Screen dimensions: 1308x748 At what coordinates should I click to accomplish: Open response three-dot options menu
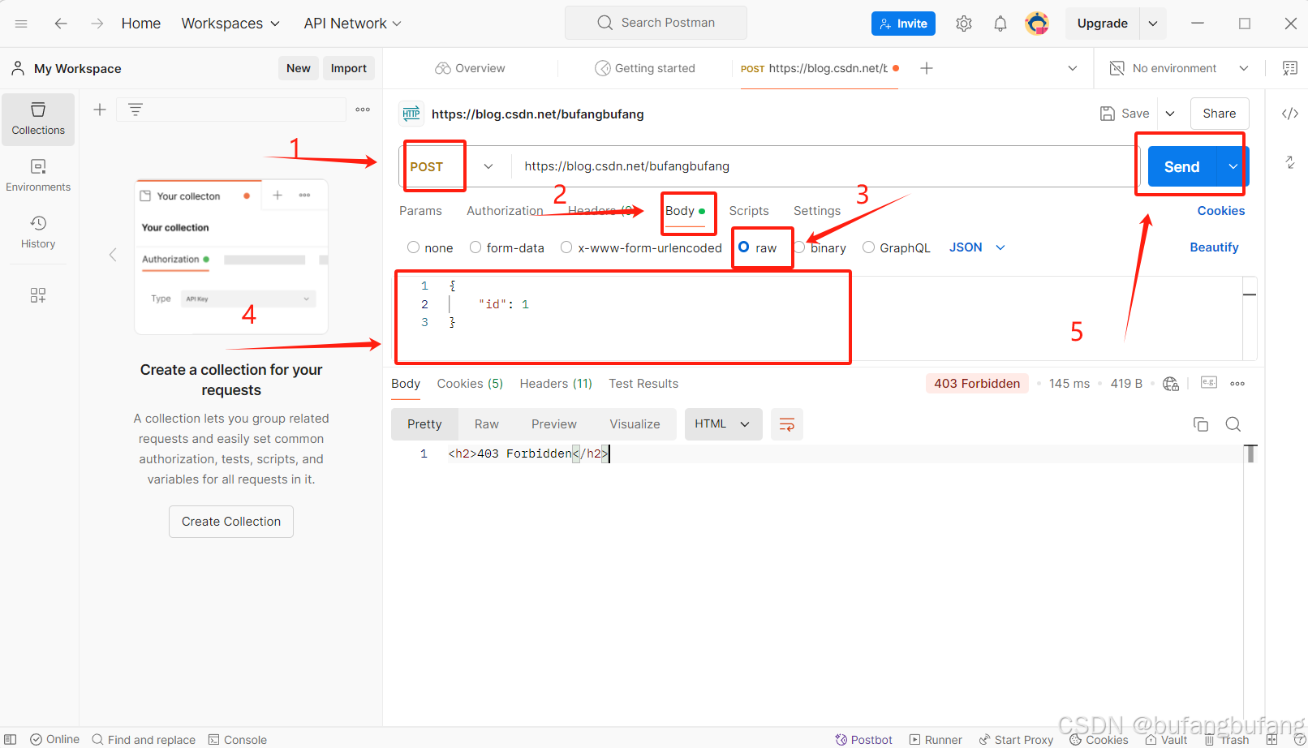pyautogui.click(x=1237, y=384)
